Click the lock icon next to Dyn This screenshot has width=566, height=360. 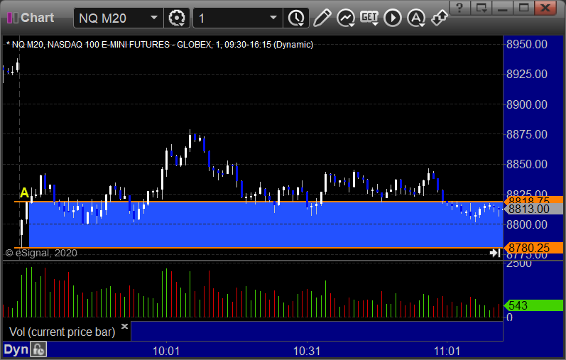click(x=38, y=349)
